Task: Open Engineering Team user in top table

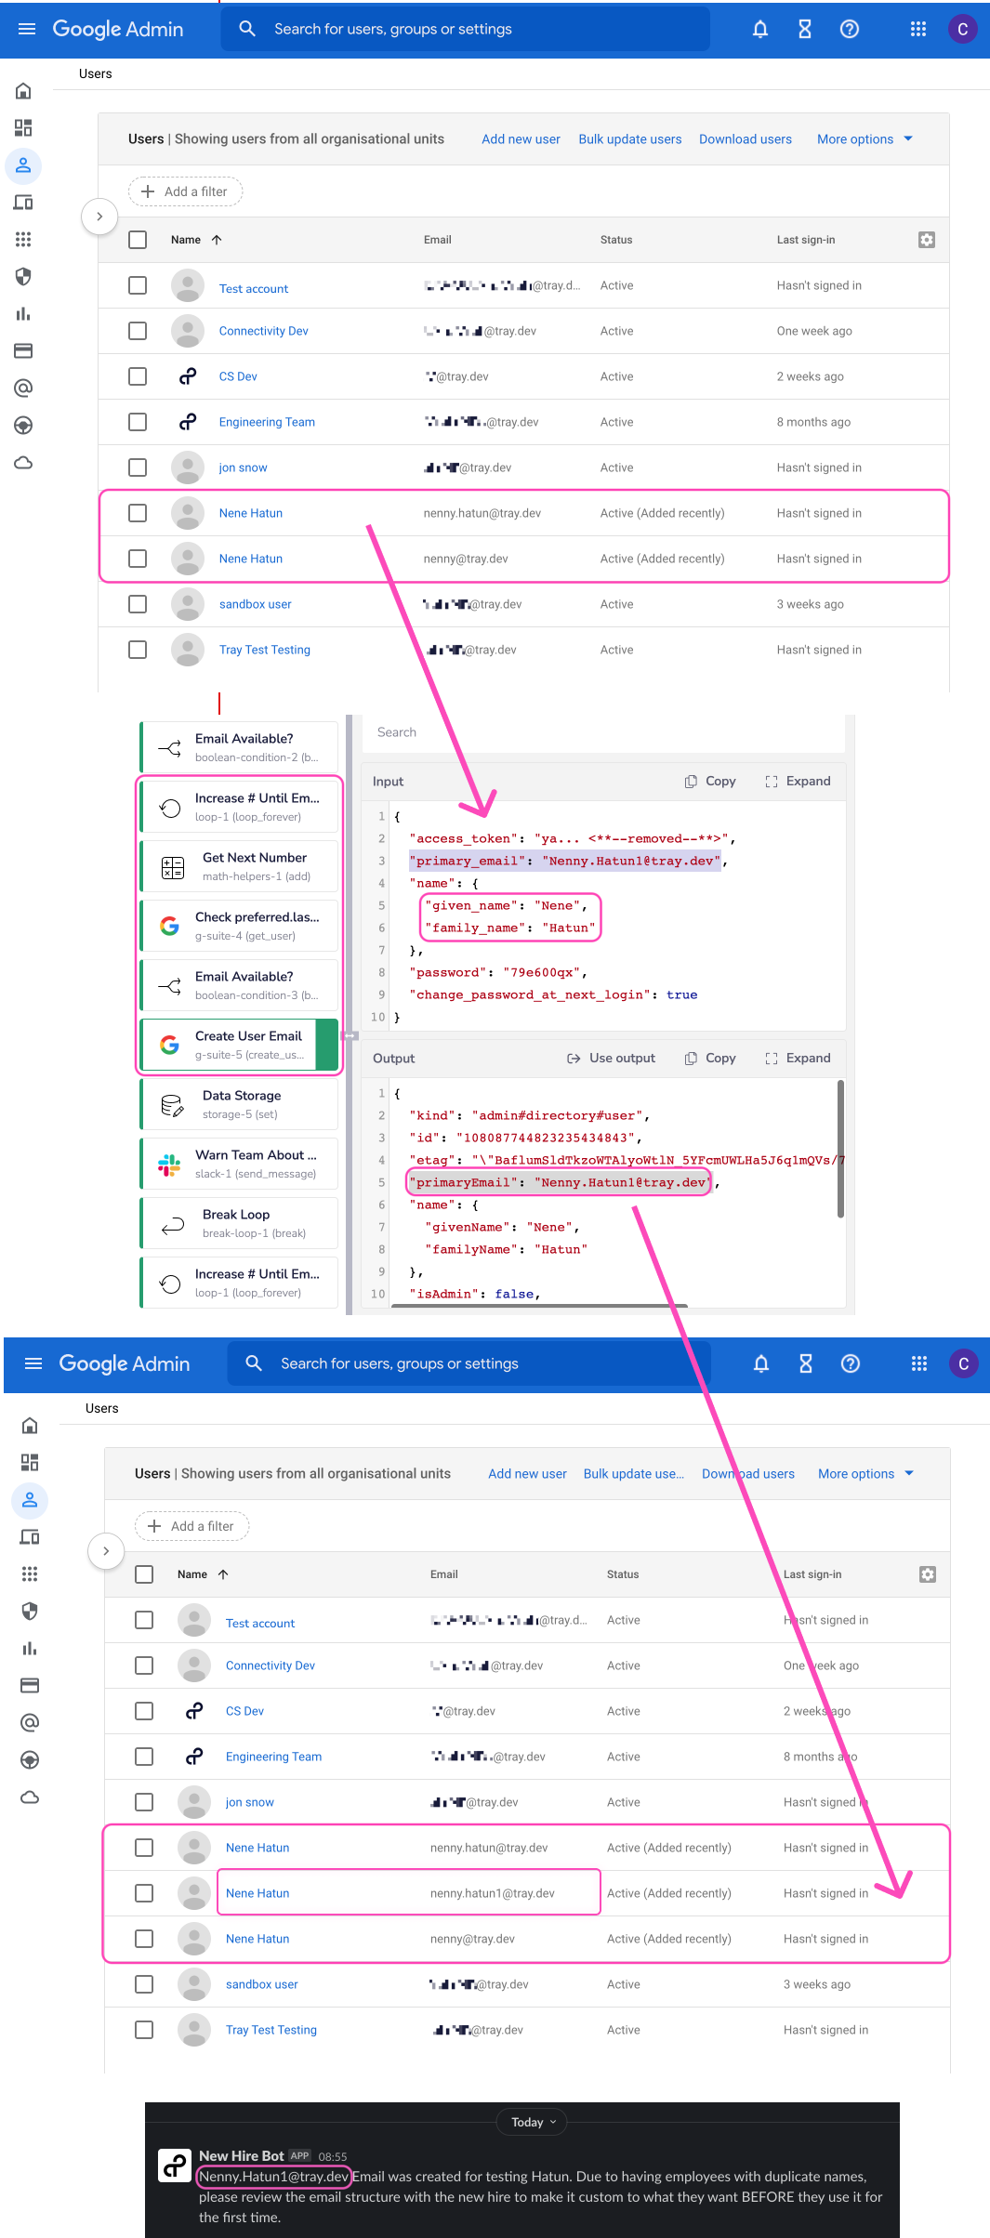Action: pyautogui.click(x=267, y=422)
